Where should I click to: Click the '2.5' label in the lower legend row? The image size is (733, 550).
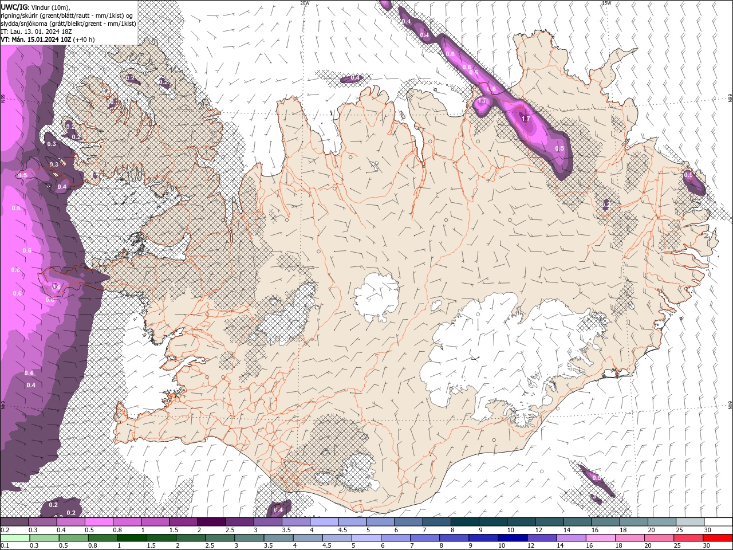tap(210, 545)
